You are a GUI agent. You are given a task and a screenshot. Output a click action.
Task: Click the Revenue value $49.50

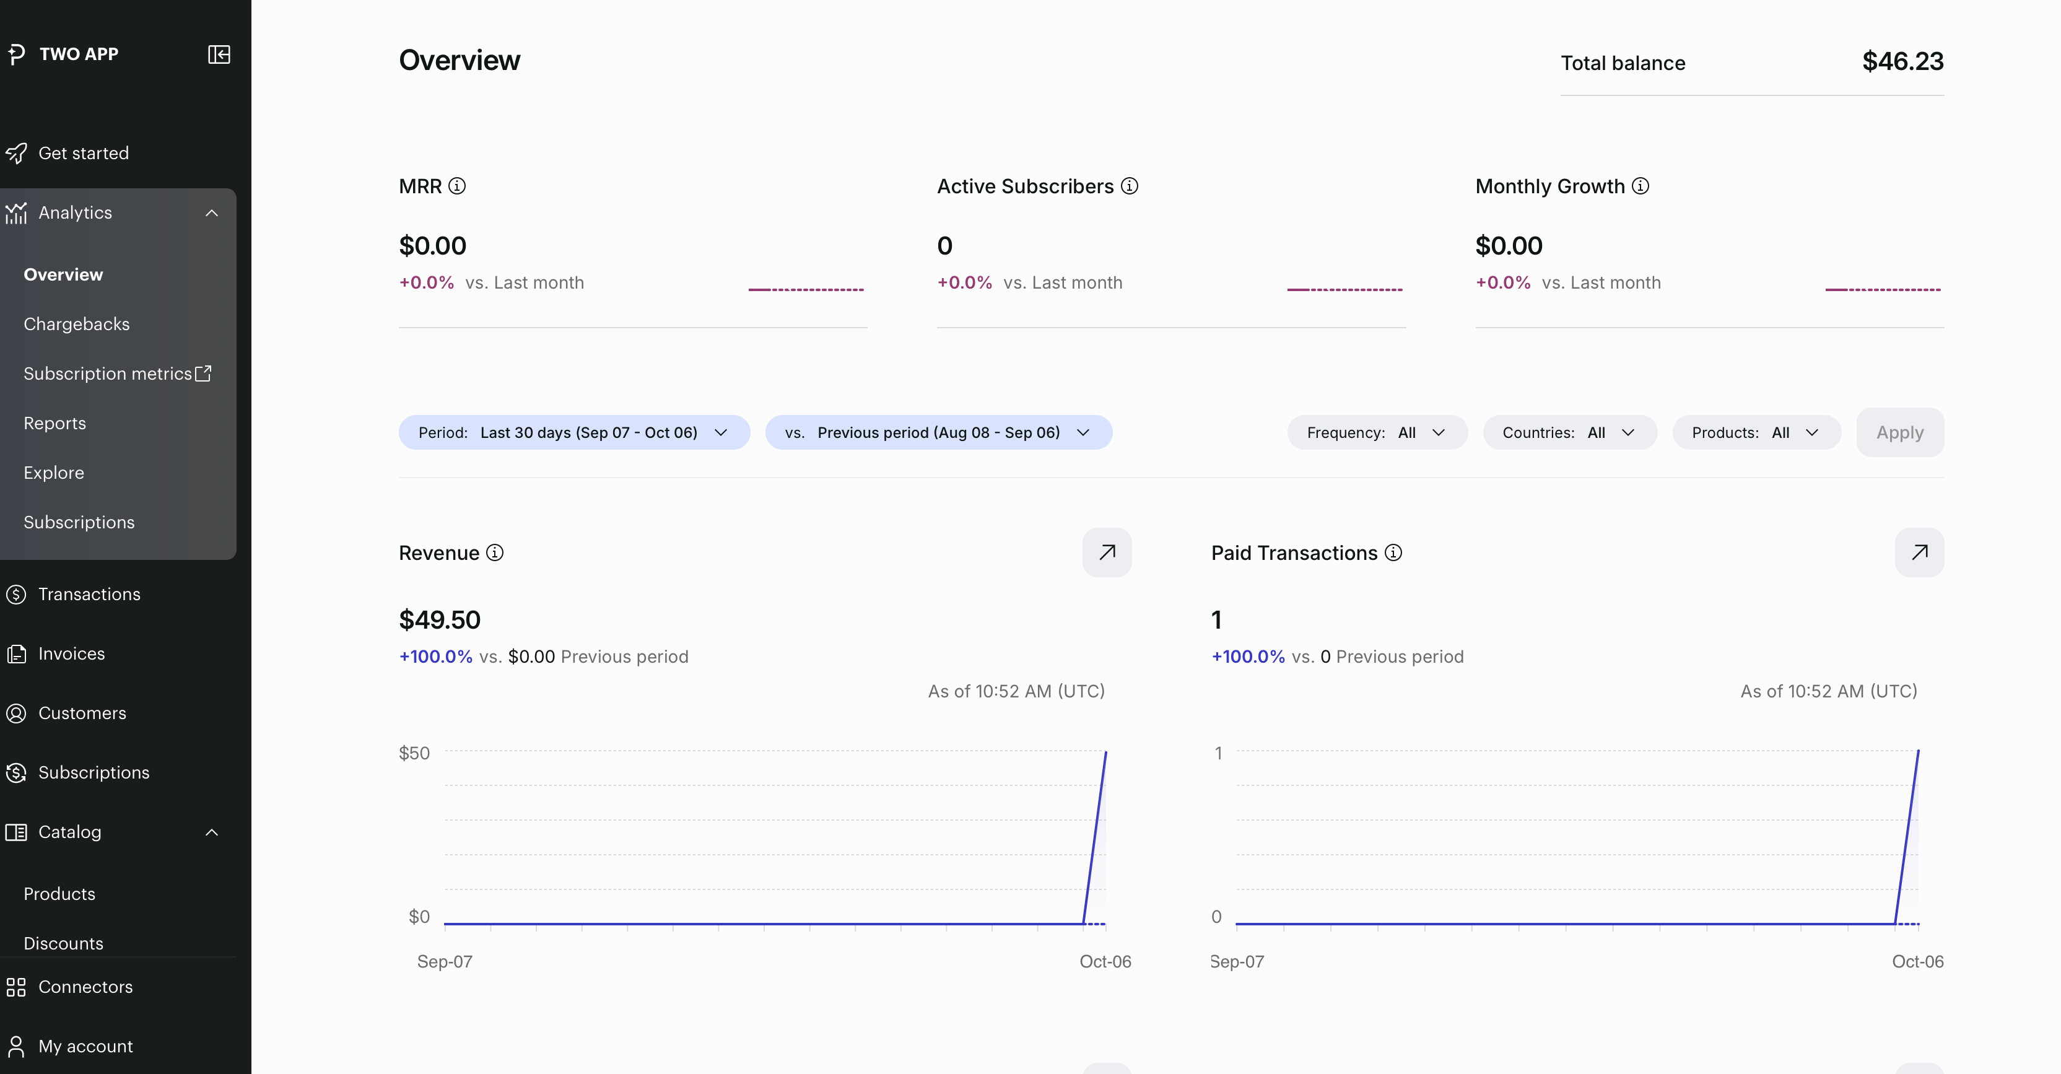(x=439, y=619)
